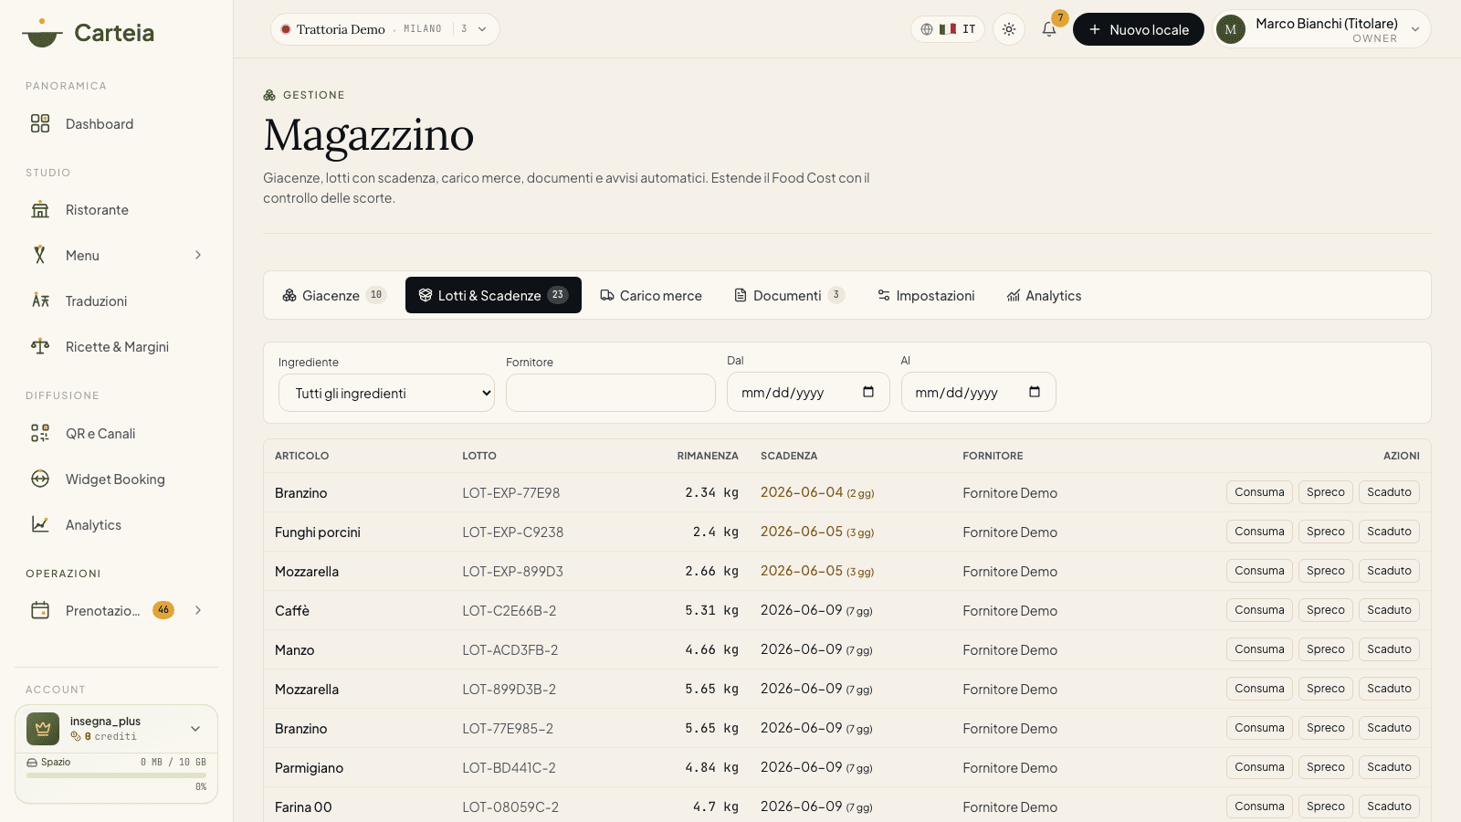Click the Carteia logo icon
The width and height of the screenshot is (1461, 822).
[42, 33]
